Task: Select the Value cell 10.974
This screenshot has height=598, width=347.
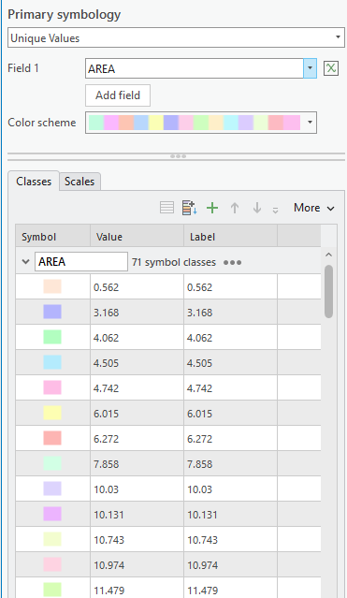Action: [x=137, y=564]
